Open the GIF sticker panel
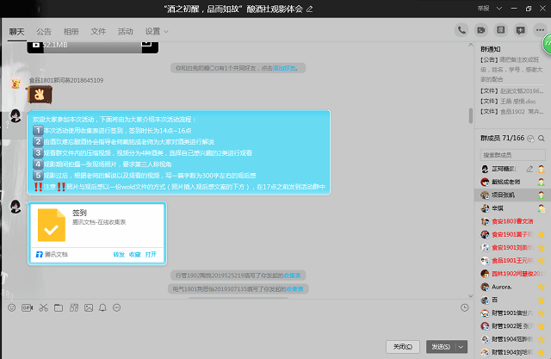The width and height of the screenshot is (551, 359). (x=27, y=307)
